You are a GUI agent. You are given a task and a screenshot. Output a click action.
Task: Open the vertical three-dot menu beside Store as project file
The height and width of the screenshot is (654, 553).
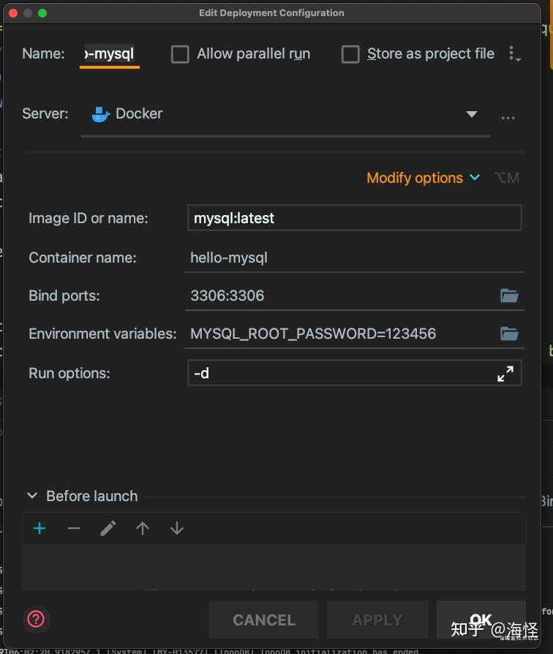click(x=514, y=54)
